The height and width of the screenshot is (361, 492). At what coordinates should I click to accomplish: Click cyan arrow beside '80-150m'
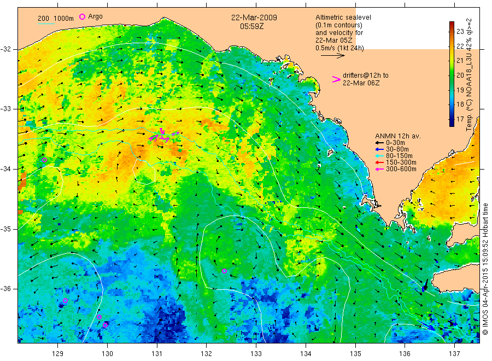[380, 156]
